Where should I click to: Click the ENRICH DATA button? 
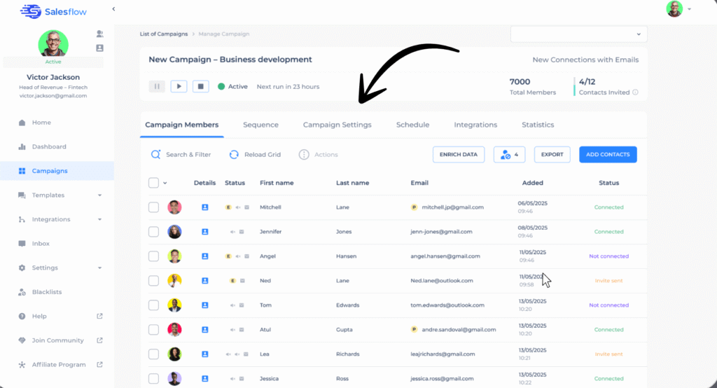[458, 154]
